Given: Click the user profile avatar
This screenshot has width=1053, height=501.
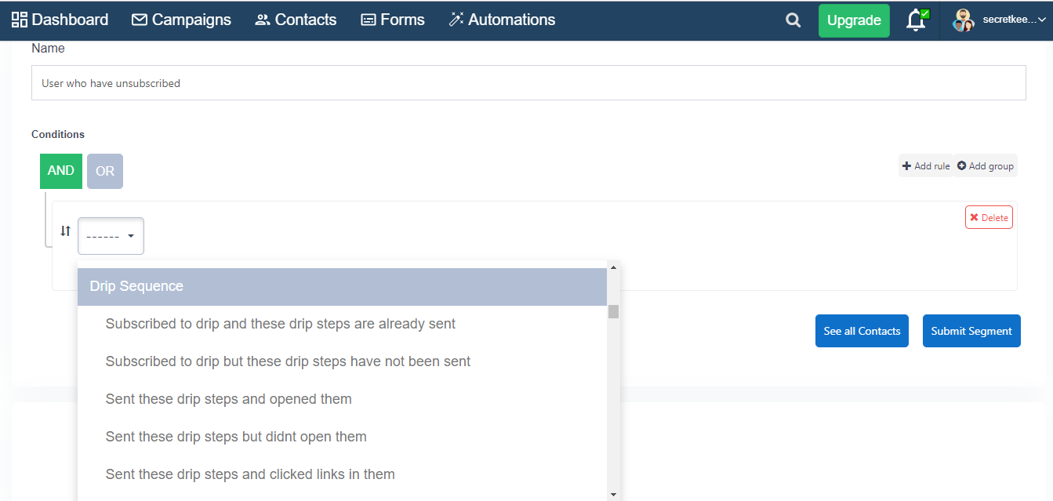Looking at the screenshot, I should point(963,20).
